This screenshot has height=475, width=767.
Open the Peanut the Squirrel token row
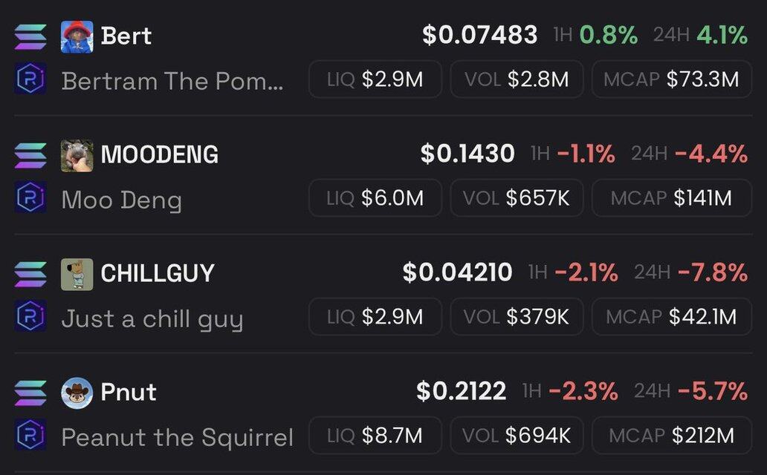[383, 414]
